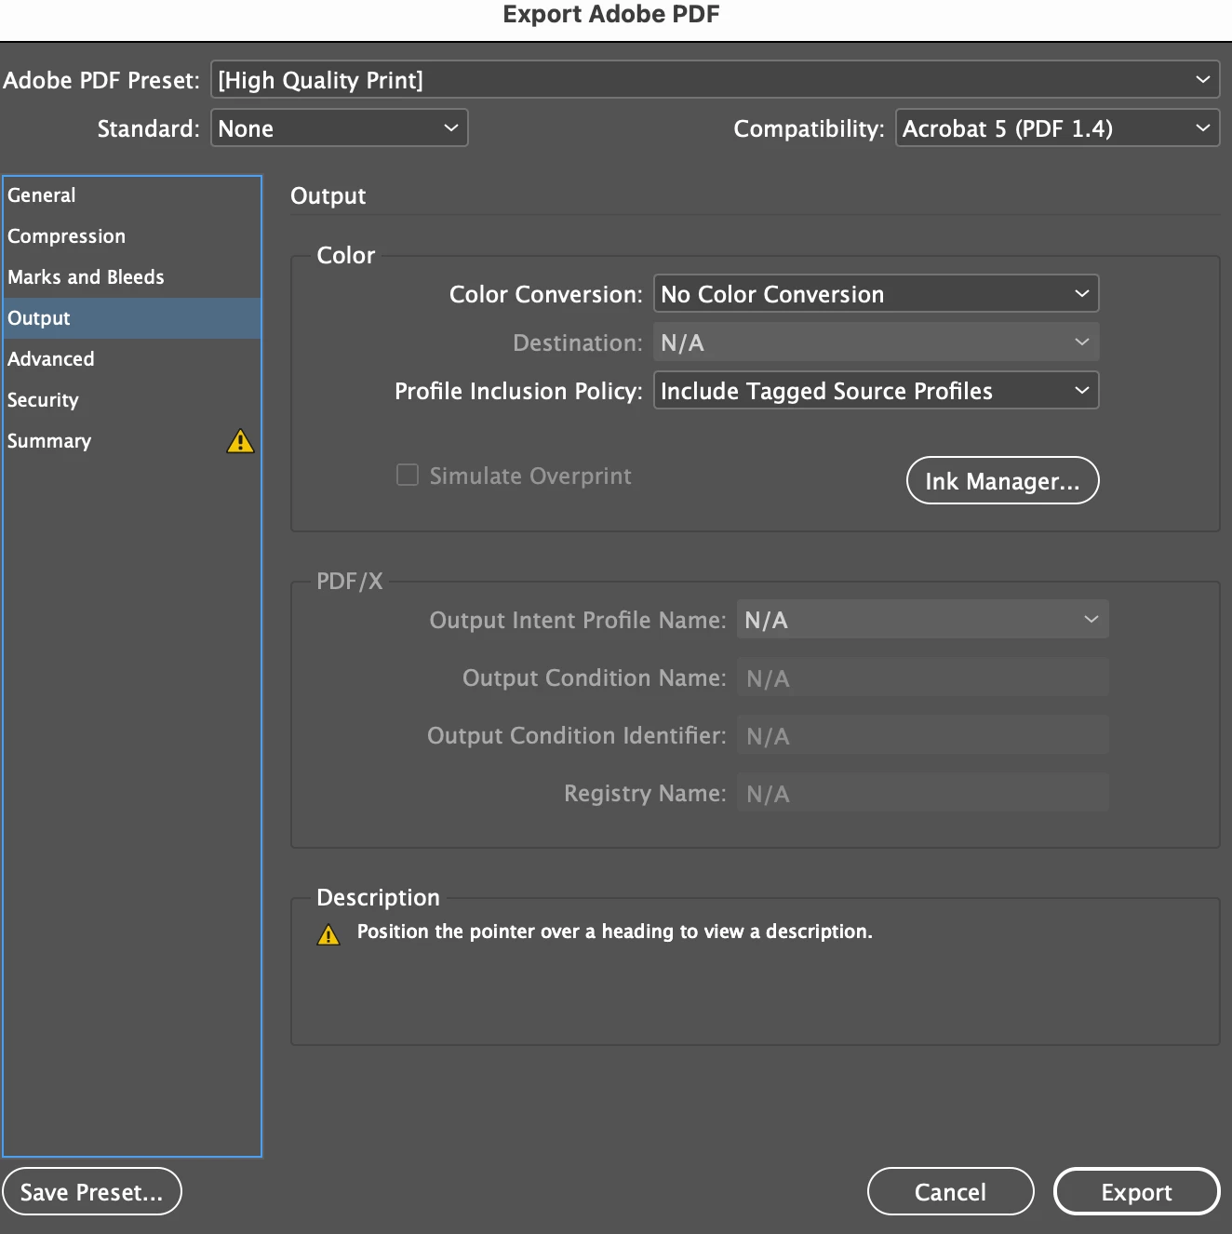
Task: Click the 'Position the pointer over a heading' text
Action: click(615, 932)
